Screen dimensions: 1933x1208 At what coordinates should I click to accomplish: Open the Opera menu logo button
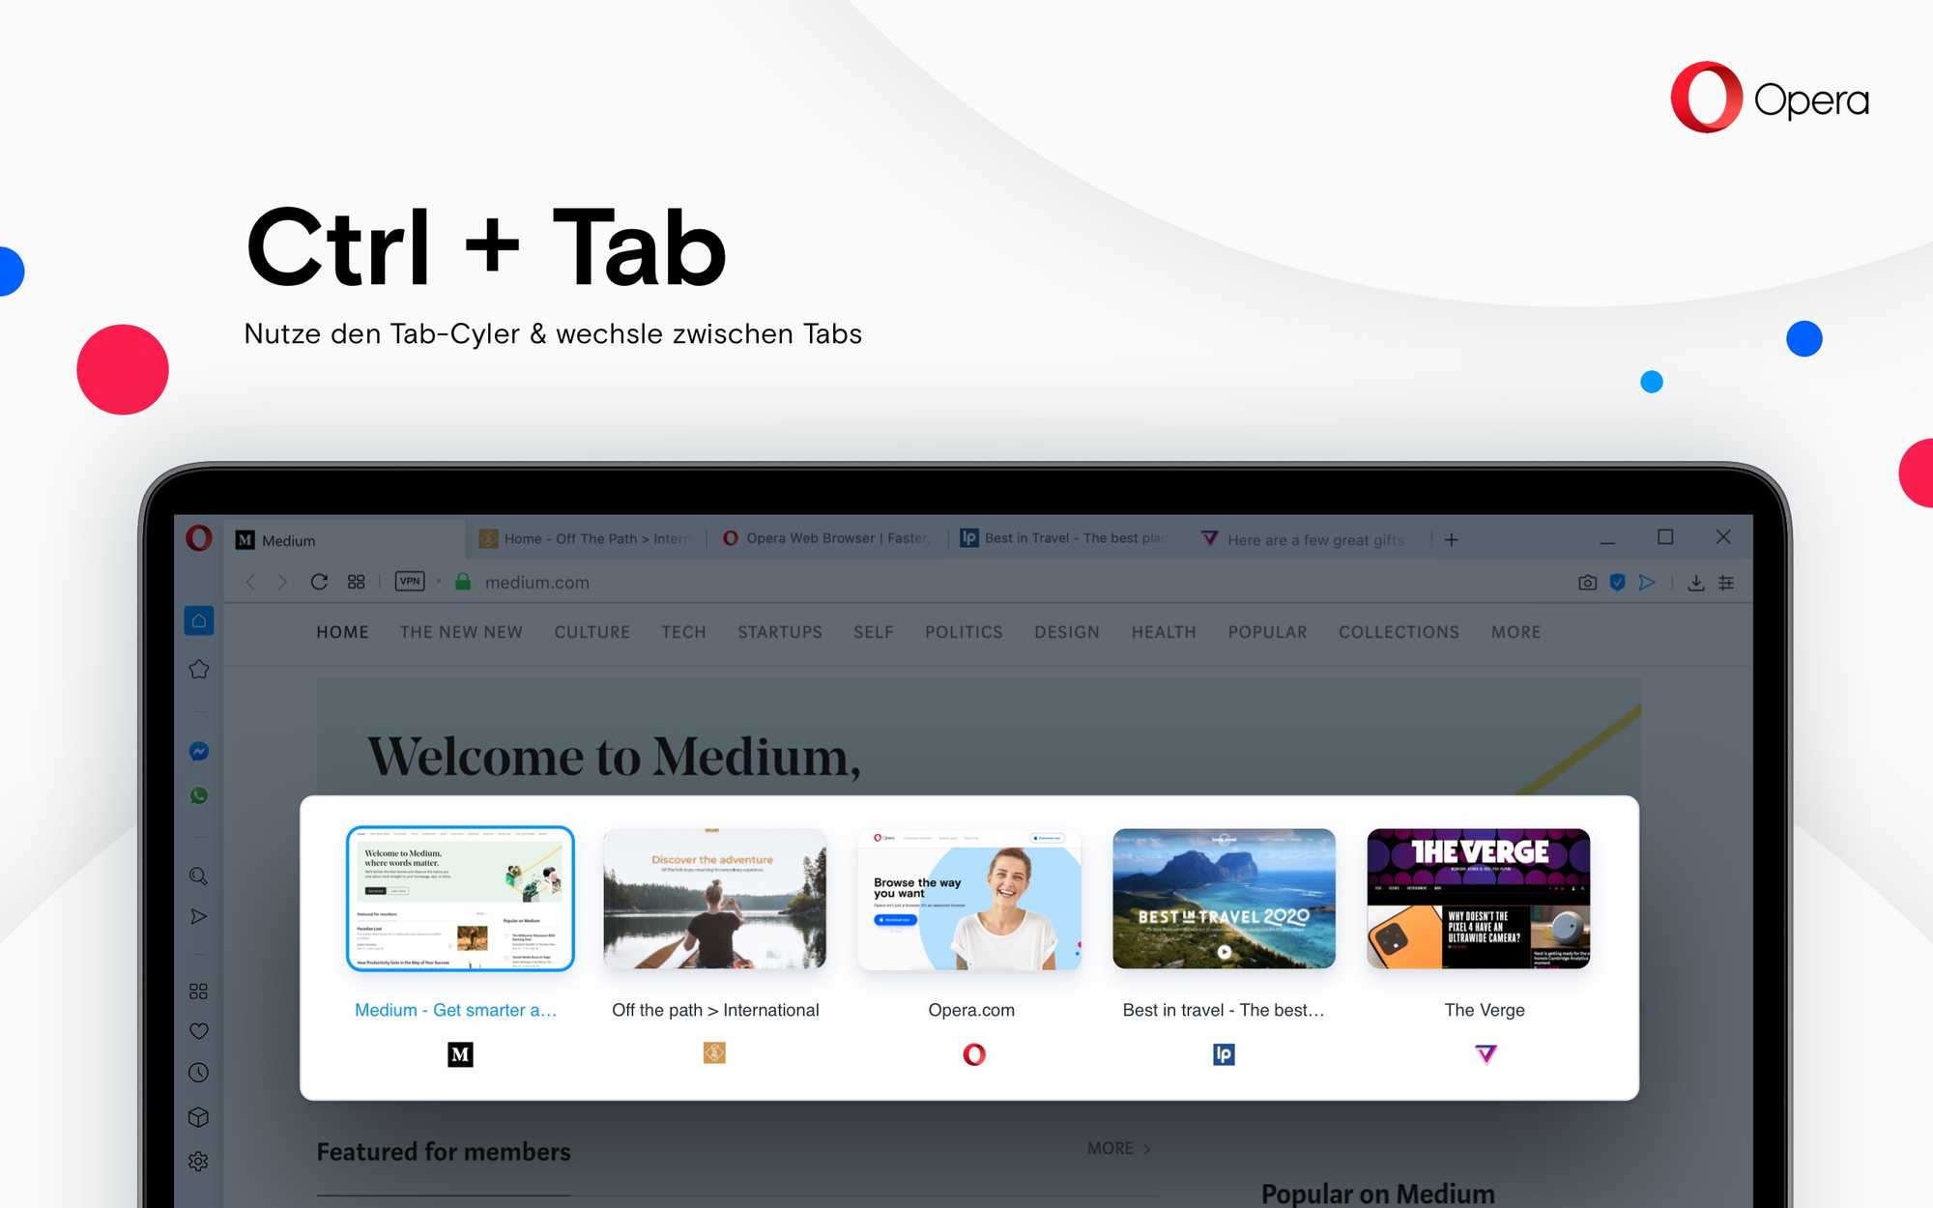click(199, 538)
